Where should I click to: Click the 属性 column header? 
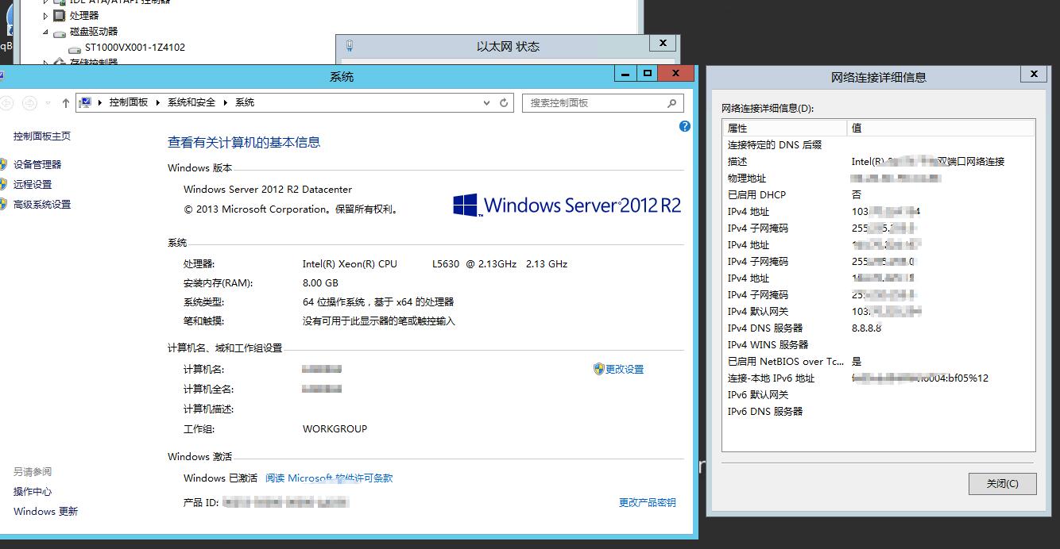[785, 128]
